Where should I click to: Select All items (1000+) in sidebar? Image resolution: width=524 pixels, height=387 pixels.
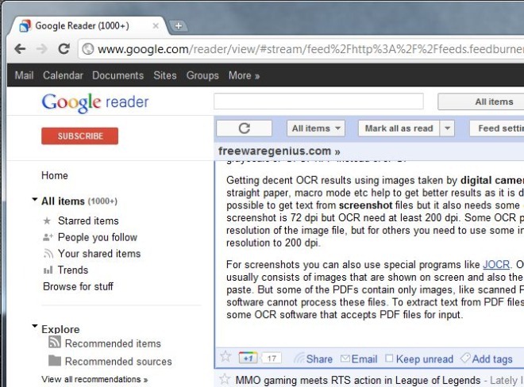[79, 201]
